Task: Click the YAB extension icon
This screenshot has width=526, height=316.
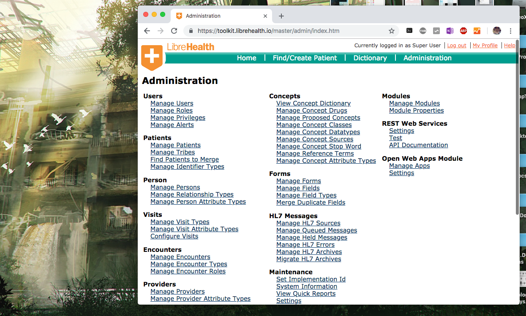Action: pyautogui.click(x=422, y=31)
